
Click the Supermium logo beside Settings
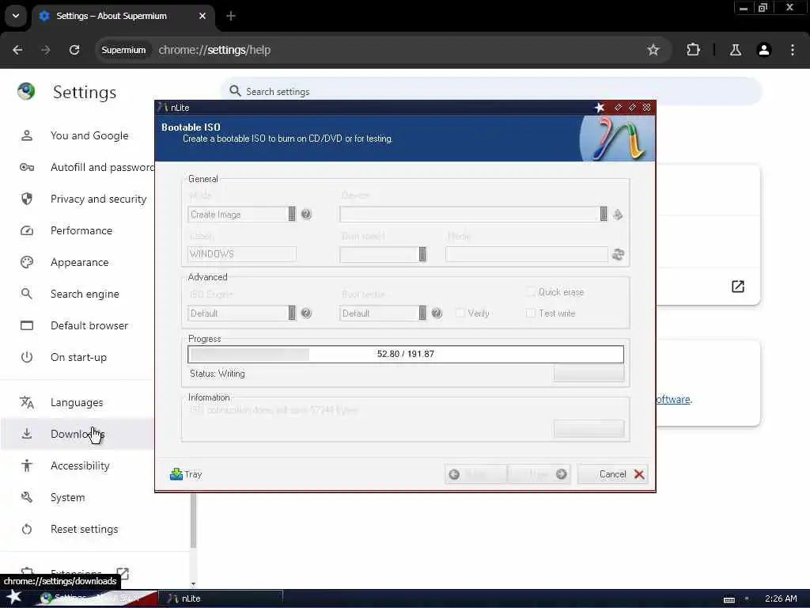coord(26,92)
